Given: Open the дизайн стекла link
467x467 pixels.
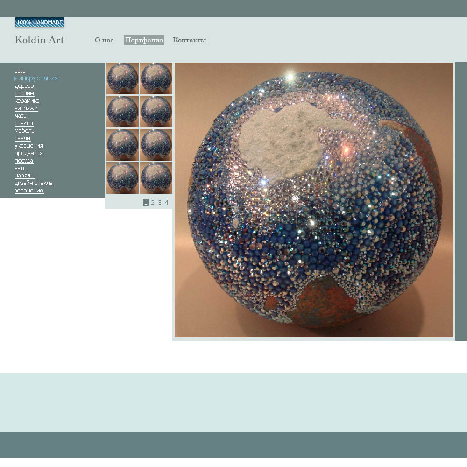Looking at the screenshot, I should tap(34, 183).
